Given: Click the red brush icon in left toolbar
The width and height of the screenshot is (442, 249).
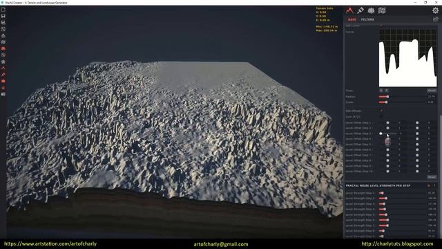Looking at the screenshot, I should (3, 75).
